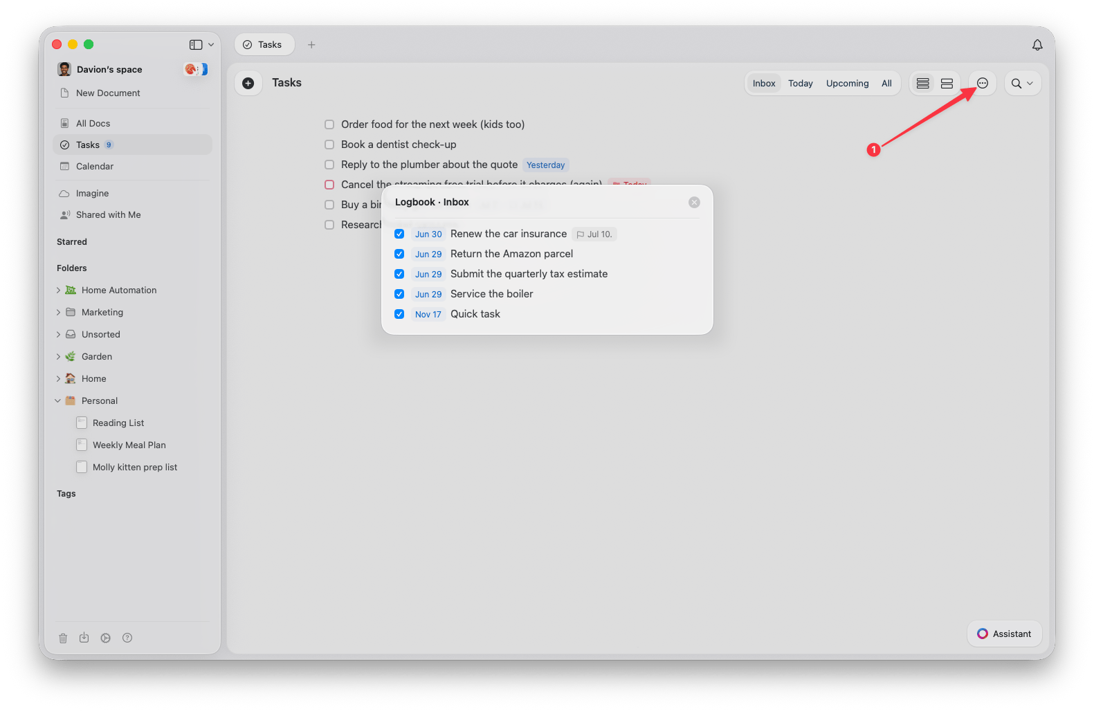Screen dimensions: 1094x711
Task: Click Jun 30 date label
Action: (428, 234)
